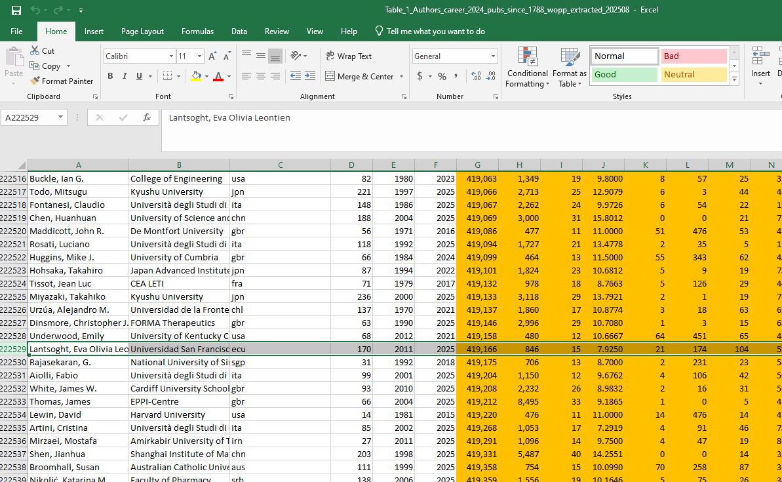
Task: Open the font name dropdown showing Calibri
Action: click(x=171, y=56)
